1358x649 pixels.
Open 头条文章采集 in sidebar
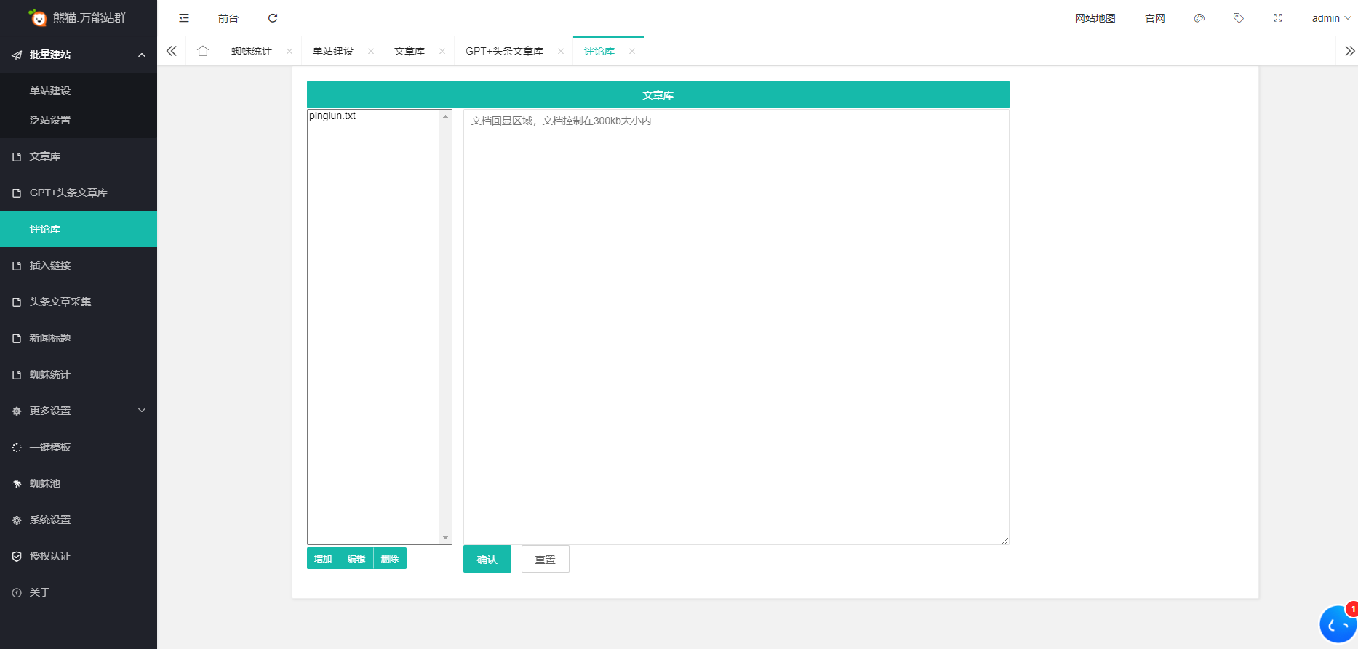click(79, 302)
